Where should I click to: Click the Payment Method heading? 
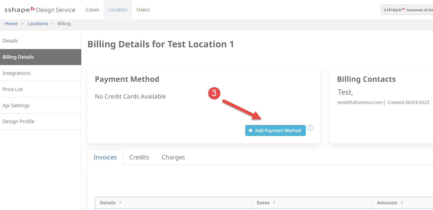point(127,79)
